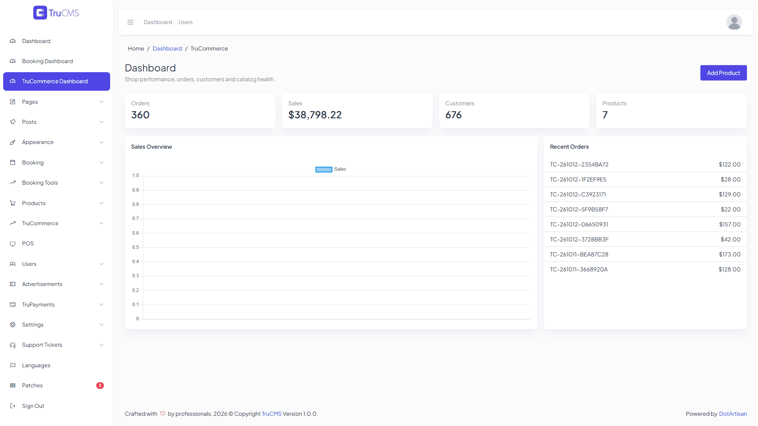758x426 pixels.
Task: Click the Dashboard top navigation link
Action: click(158, 22)
